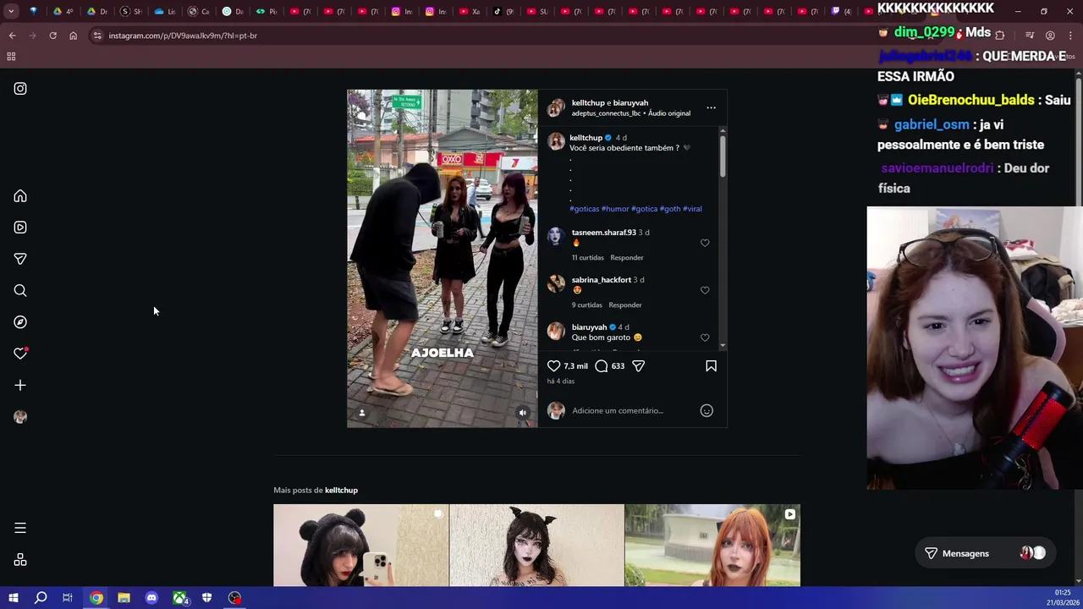
Task: Open apps grid in bookmarks bar
Action: (11, 57)
